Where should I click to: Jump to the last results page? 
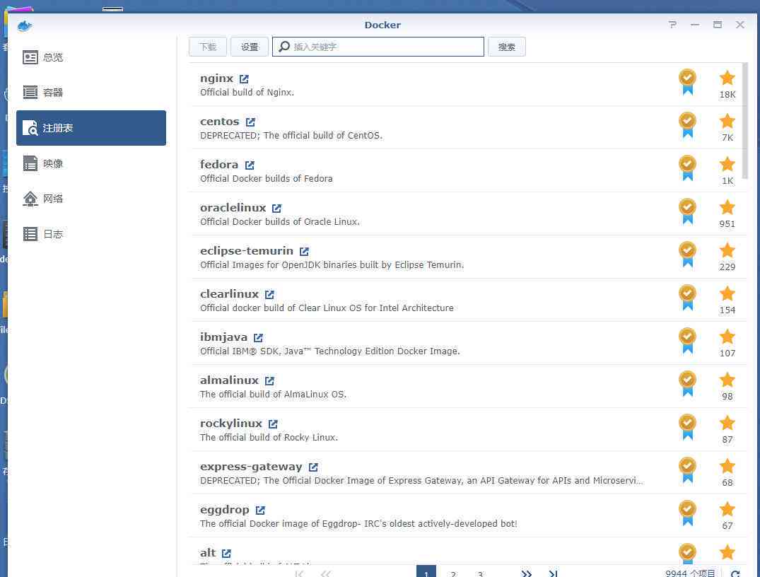pyautogui.click(x=553, y=573)
